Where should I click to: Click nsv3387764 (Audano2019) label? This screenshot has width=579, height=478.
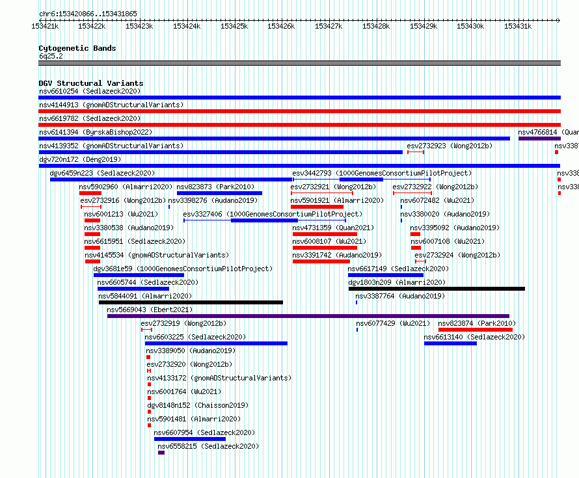click(x=400, y=296)
